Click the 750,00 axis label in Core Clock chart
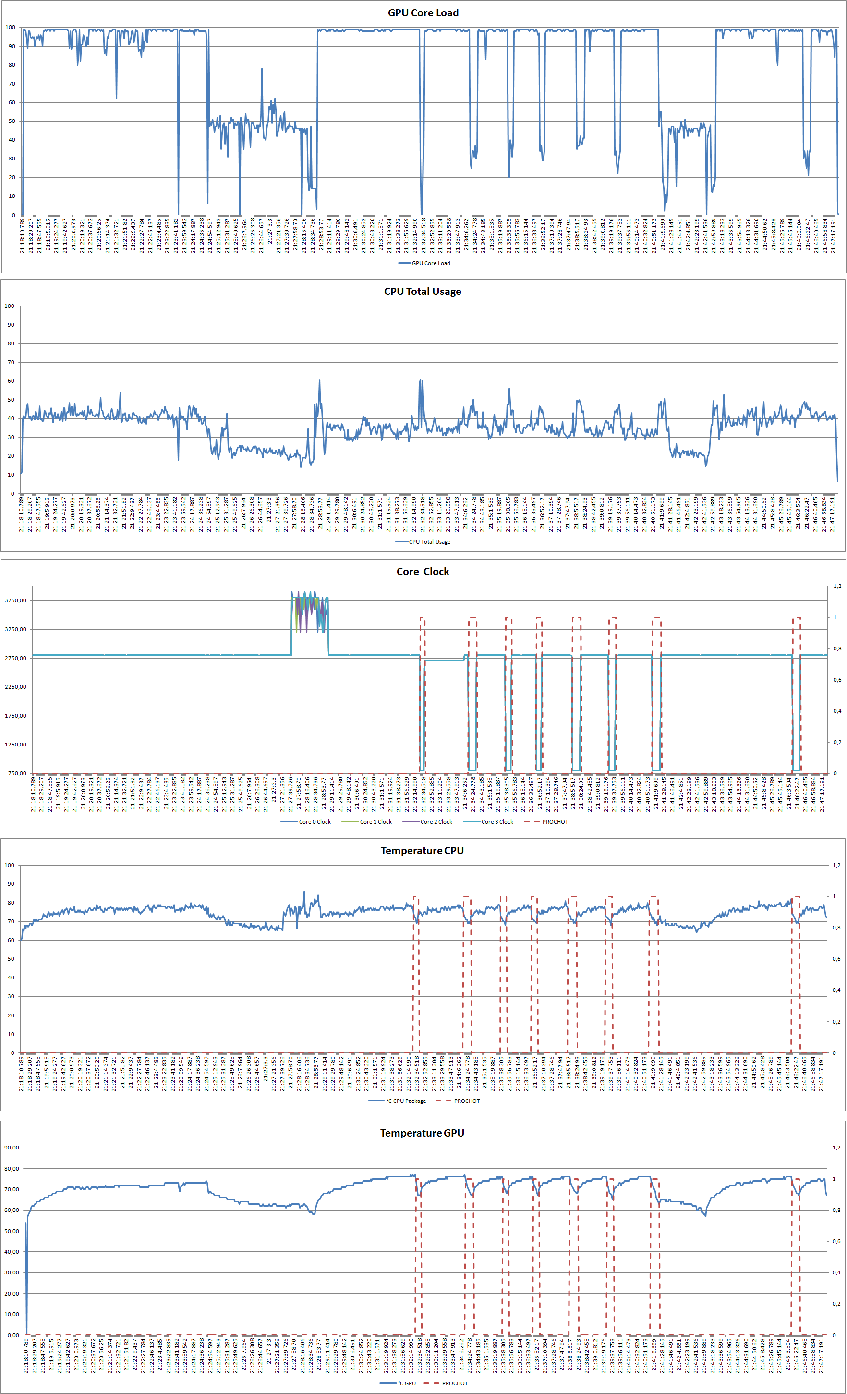The image size is (847, 1394). pos(17,773)
